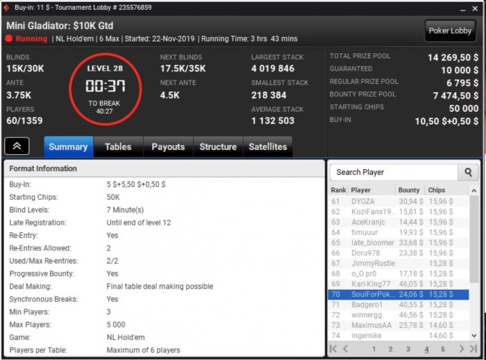Collapse the header with double-chevron button

point(17,146)
